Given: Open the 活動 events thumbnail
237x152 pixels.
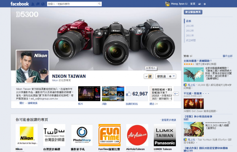Looking at the screenshot, I should pyautogui.click(x=113, y=94).
